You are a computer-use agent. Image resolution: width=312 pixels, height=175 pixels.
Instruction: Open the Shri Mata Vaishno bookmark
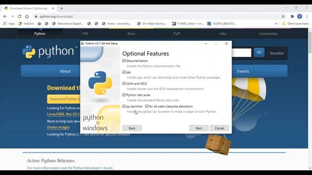pos(152,24)
